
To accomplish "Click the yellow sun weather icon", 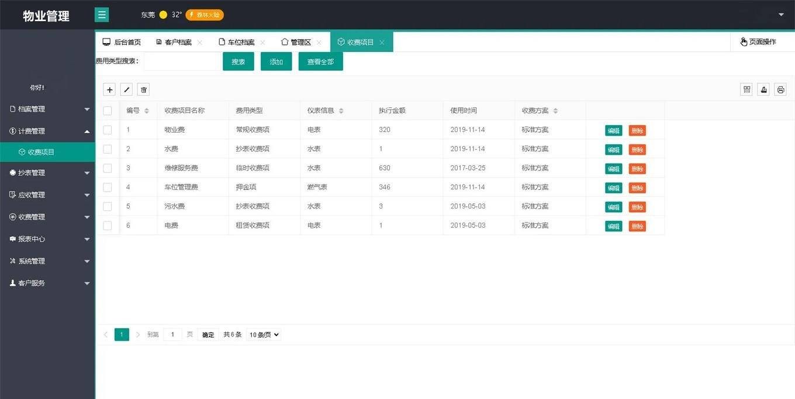I will (163, 15).
